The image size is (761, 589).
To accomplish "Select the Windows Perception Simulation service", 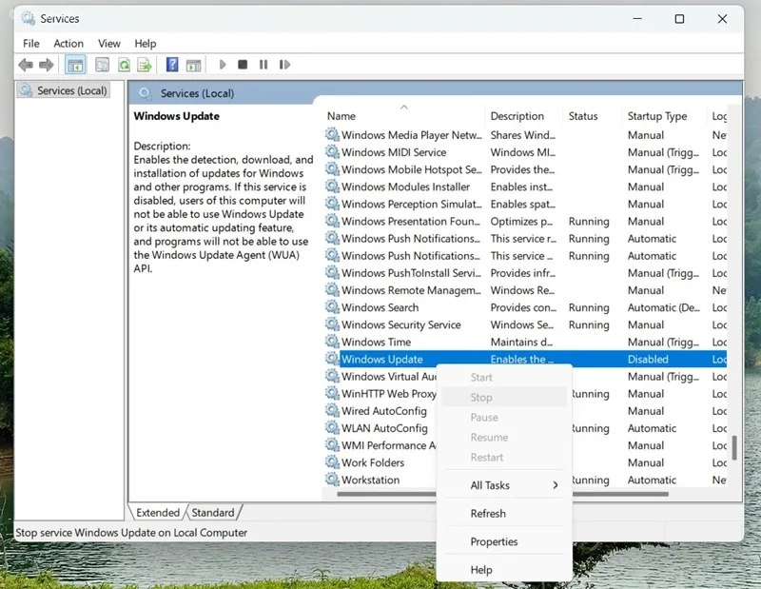I will click(526, 204).
